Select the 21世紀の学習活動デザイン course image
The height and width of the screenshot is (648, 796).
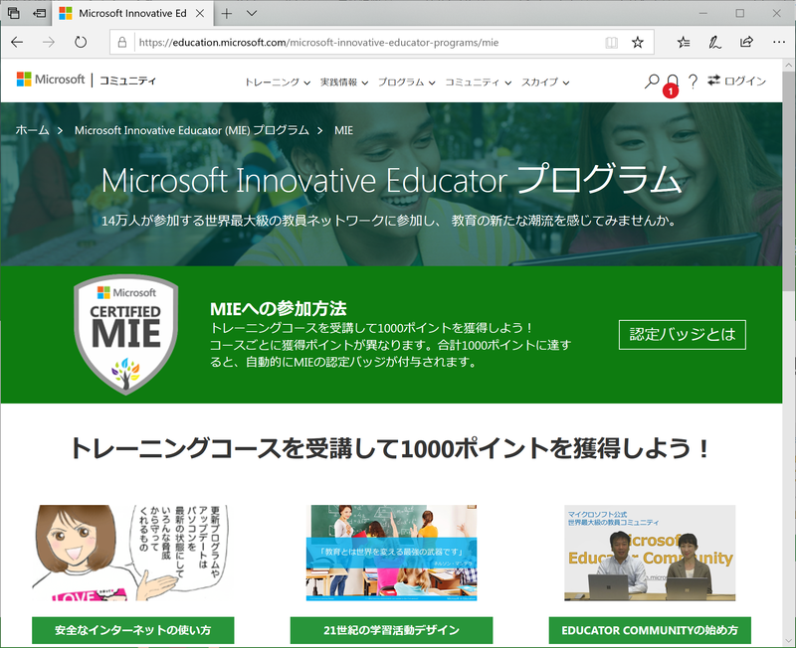pyautogui.click(x=392, y=552)
